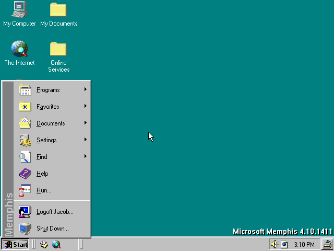Choose Find in the Start menu
The width and height of the screenshot is (334, 251).
click(x=52, y=157)
